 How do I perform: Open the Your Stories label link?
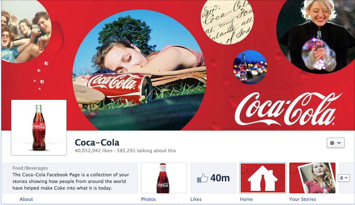pyautogui.click(x=303, y=199)
